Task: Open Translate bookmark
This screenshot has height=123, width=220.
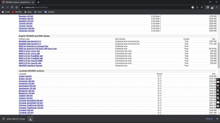Action: 49,12
